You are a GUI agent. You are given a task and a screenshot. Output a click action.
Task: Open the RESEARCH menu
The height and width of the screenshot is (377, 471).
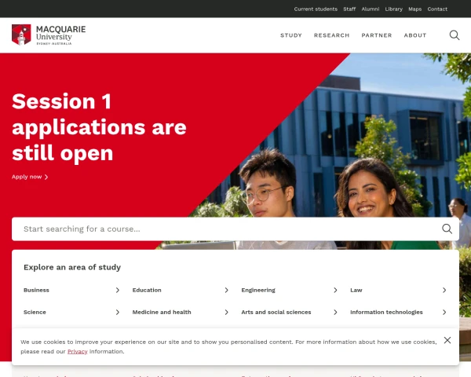click(x=331, y=35)
